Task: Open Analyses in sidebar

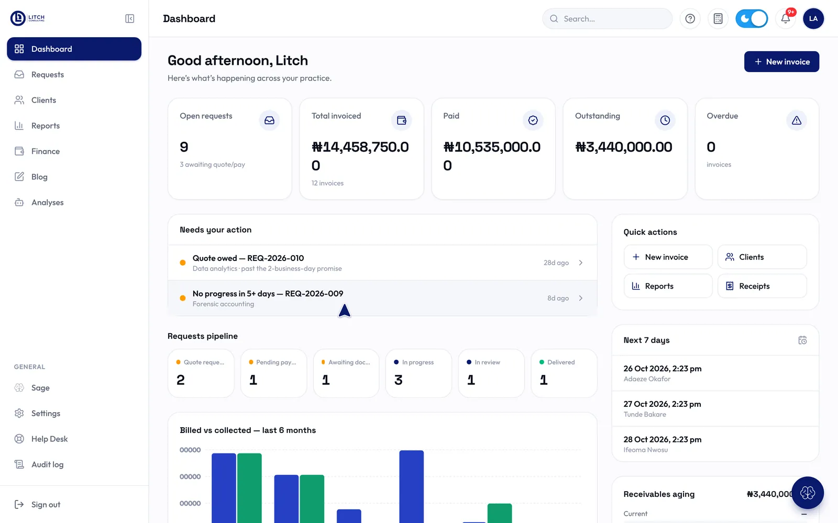Action: coord(74,202)
